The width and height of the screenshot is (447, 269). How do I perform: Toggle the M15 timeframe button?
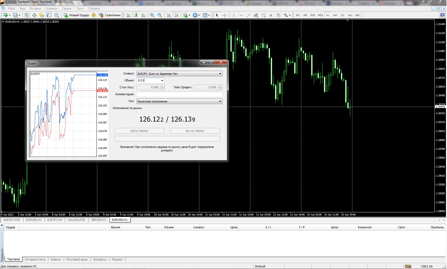[313, 15]
